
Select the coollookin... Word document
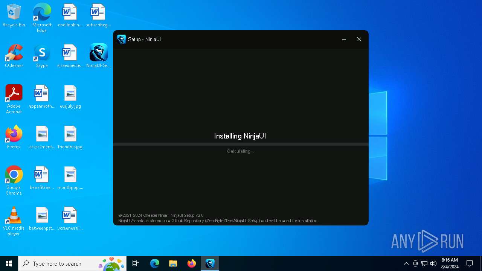pos(70,16)
